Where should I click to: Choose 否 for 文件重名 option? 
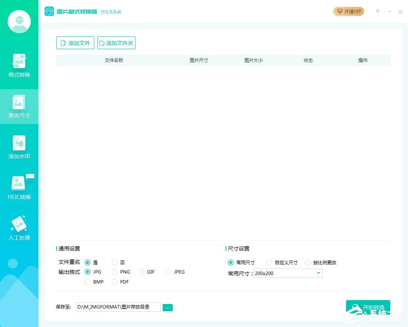(114, 262)
